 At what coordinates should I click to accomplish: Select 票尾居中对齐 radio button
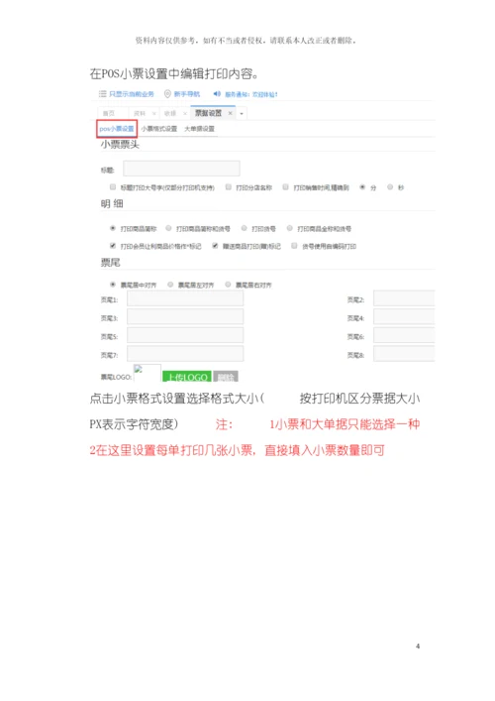point(113,285)
